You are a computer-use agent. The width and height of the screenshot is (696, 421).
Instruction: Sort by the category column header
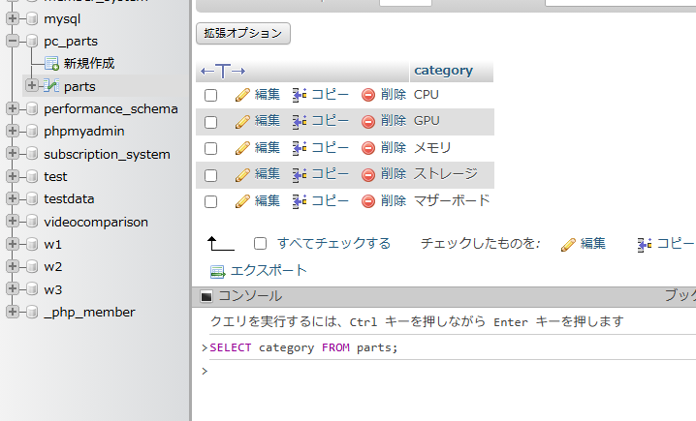(443, 71)
